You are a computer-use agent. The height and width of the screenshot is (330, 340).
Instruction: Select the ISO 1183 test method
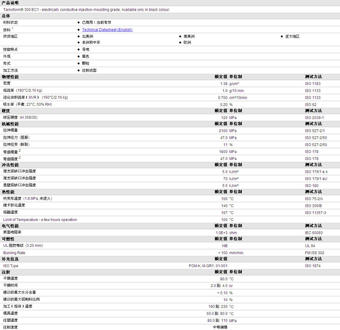pyautogui.click(x=313, y=84)
